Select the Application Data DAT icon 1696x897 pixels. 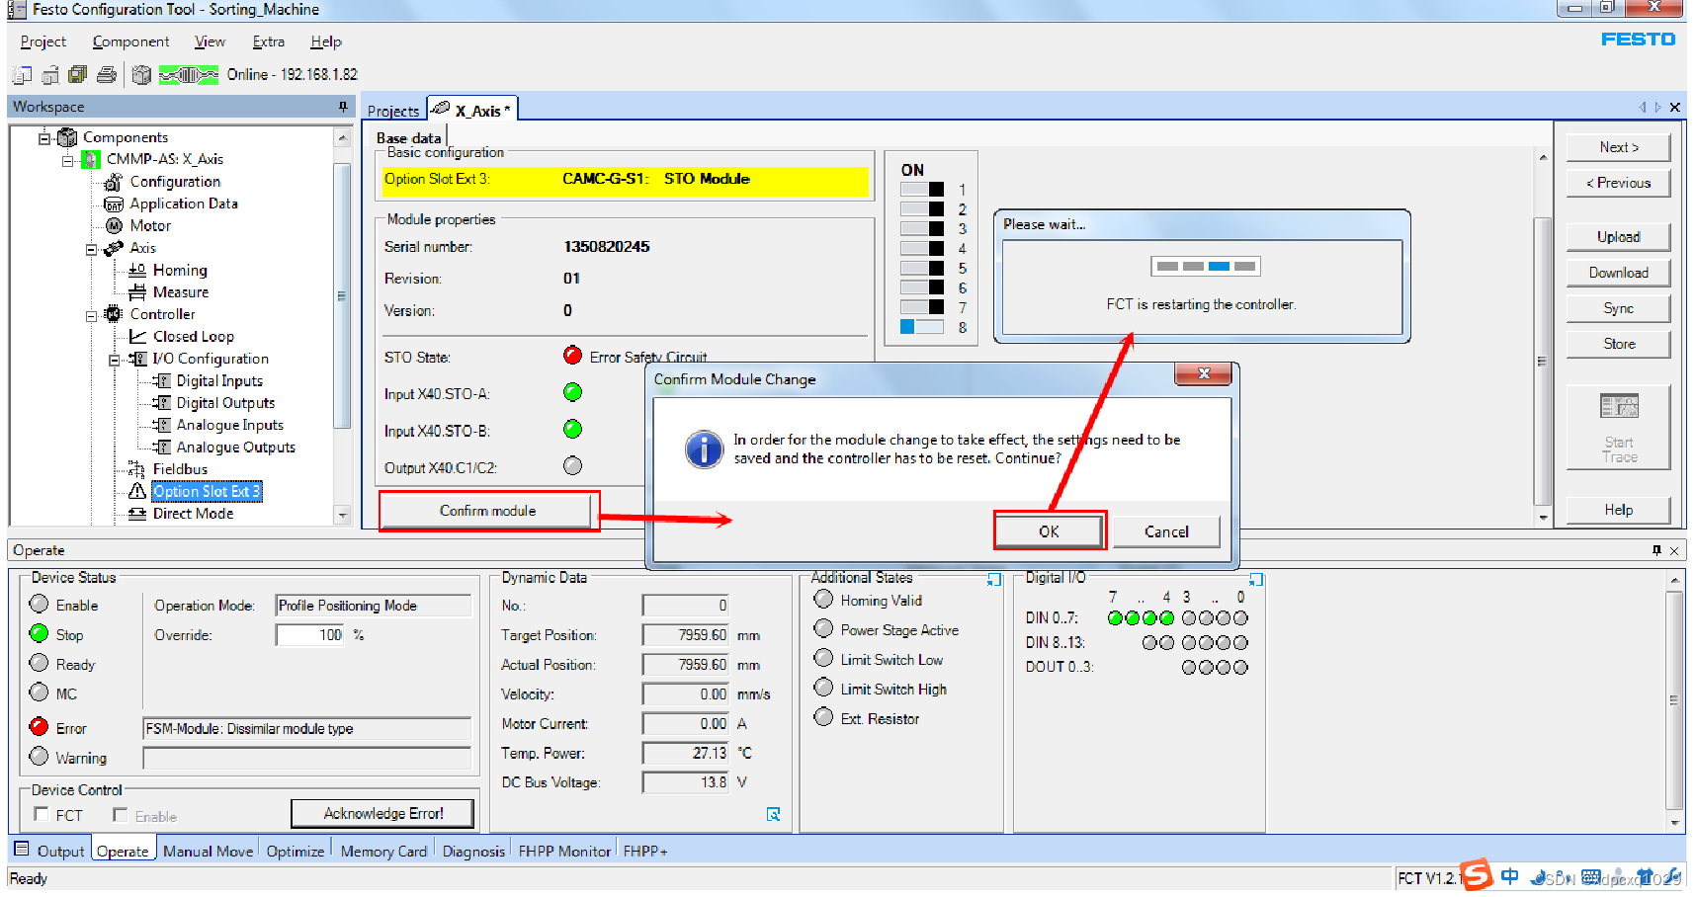(x=114, y=204)
